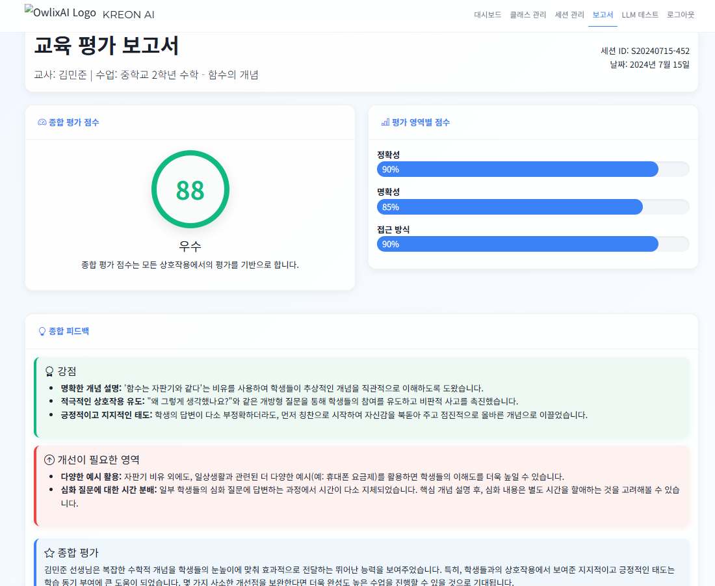Click the 명확성 label
This screenshot has width=715, height=586.
[x=389, y=192]
